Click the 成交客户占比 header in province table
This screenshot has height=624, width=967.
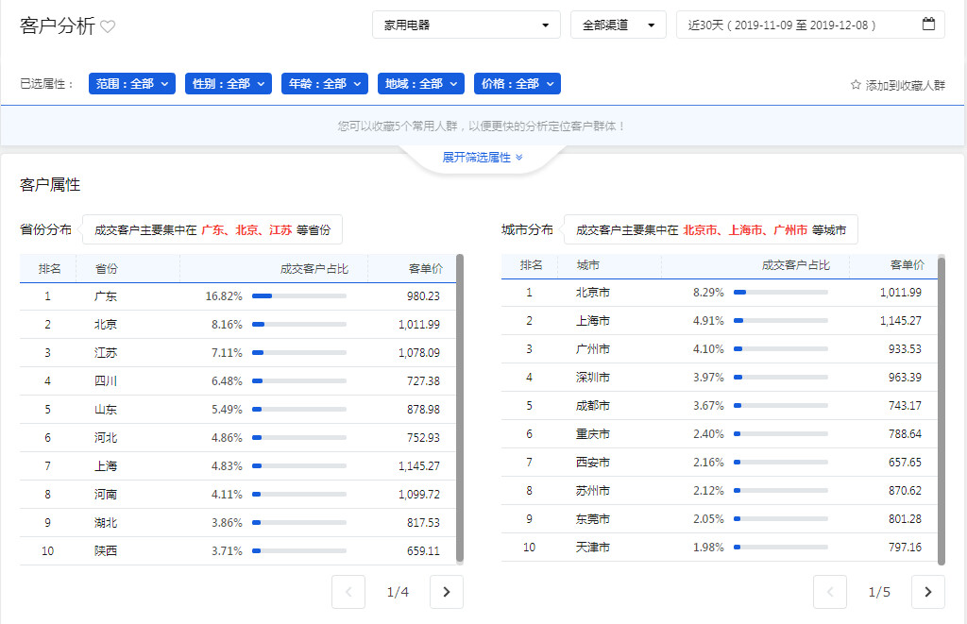pos(314,269)
